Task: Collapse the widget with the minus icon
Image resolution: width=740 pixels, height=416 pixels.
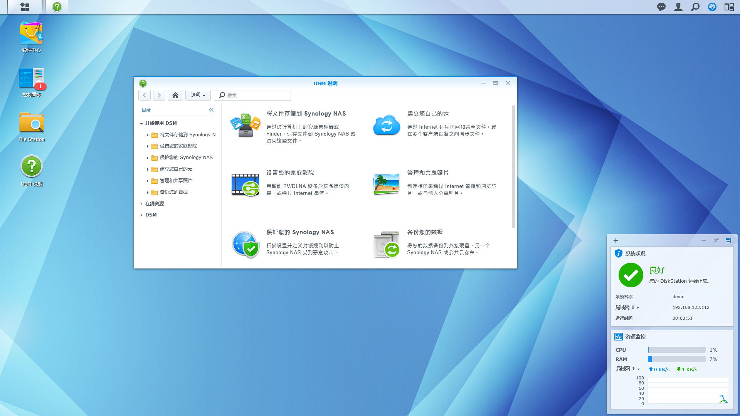Action: coord(704,240)
